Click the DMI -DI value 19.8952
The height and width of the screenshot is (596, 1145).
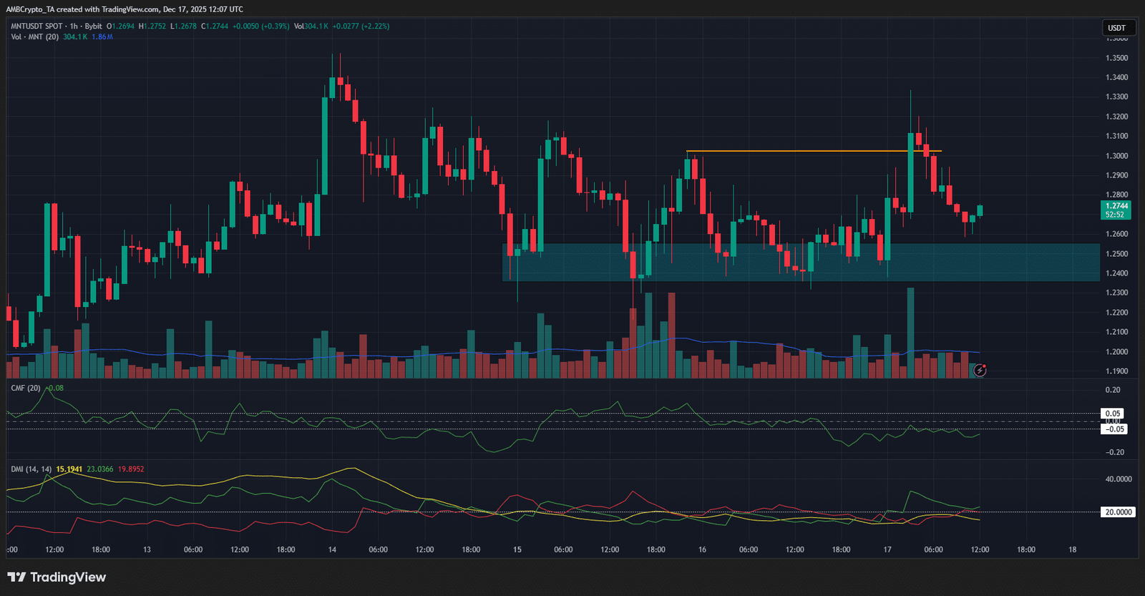point(131,469)
